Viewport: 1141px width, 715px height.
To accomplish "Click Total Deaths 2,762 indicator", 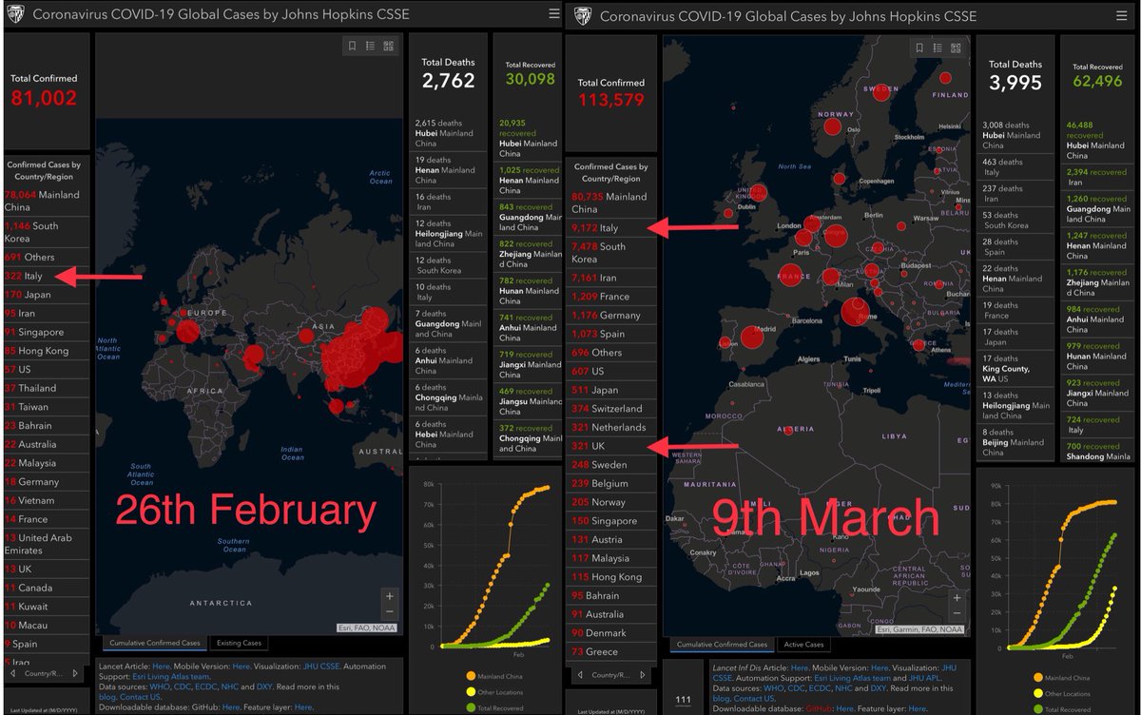I will tap(449, 73).
